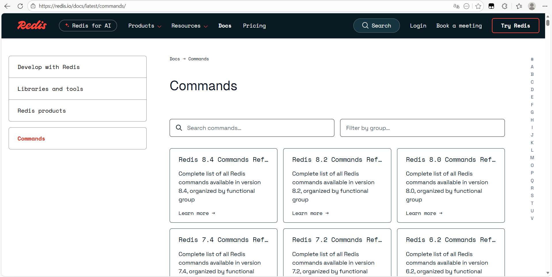Jump to letter O in index

[532, 165]
